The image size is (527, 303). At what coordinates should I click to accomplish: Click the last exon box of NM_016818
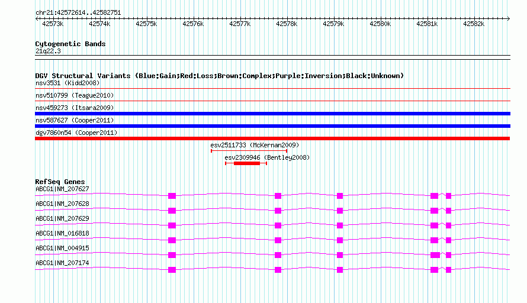coord(448,240)
